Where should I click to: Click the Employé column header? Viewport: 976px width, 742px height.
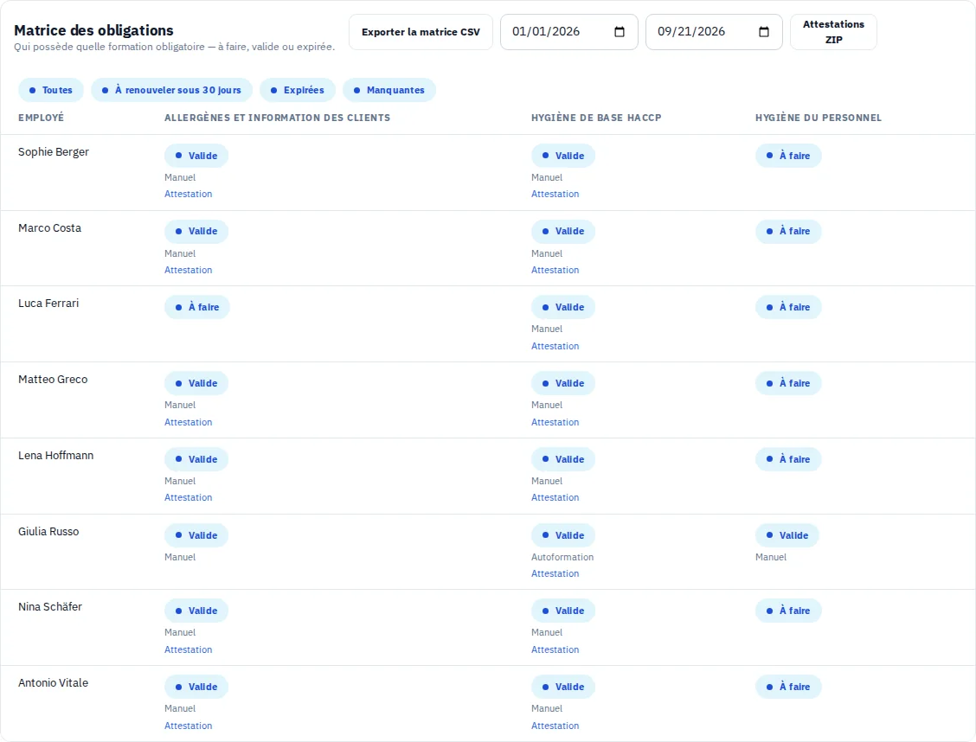coord(41,118)
